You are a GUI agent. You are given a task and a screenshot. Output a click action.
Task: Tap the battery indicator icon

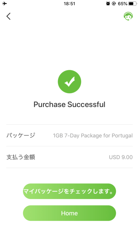click(133, 3)
